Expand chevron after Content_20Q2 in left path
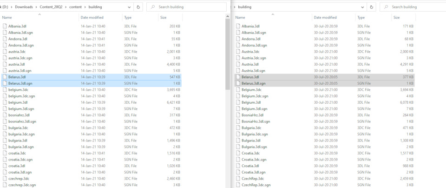The height and width of the screenshot is (188, 446). [66, 7]
